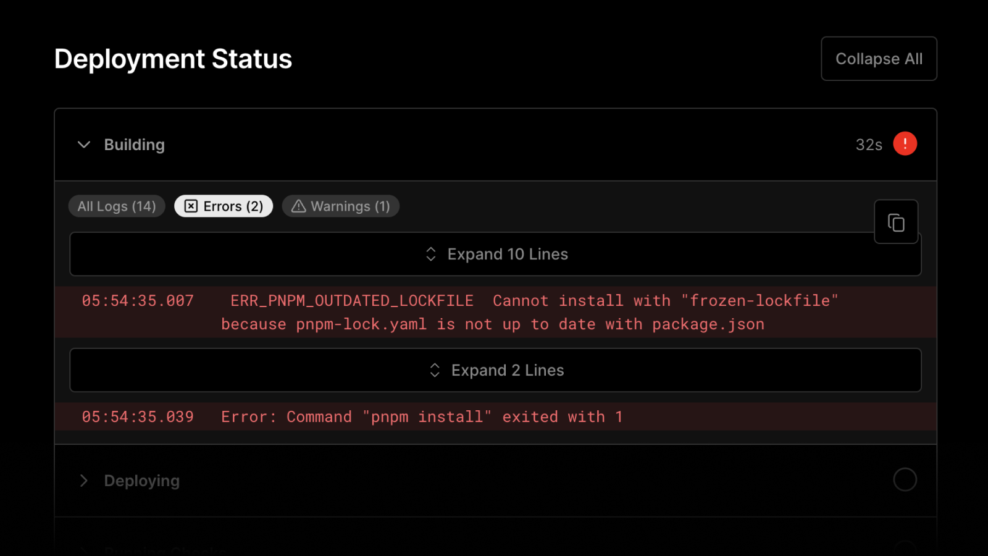
Task: Click Expand 10 Lines
Action: click(x=495, y=254)
